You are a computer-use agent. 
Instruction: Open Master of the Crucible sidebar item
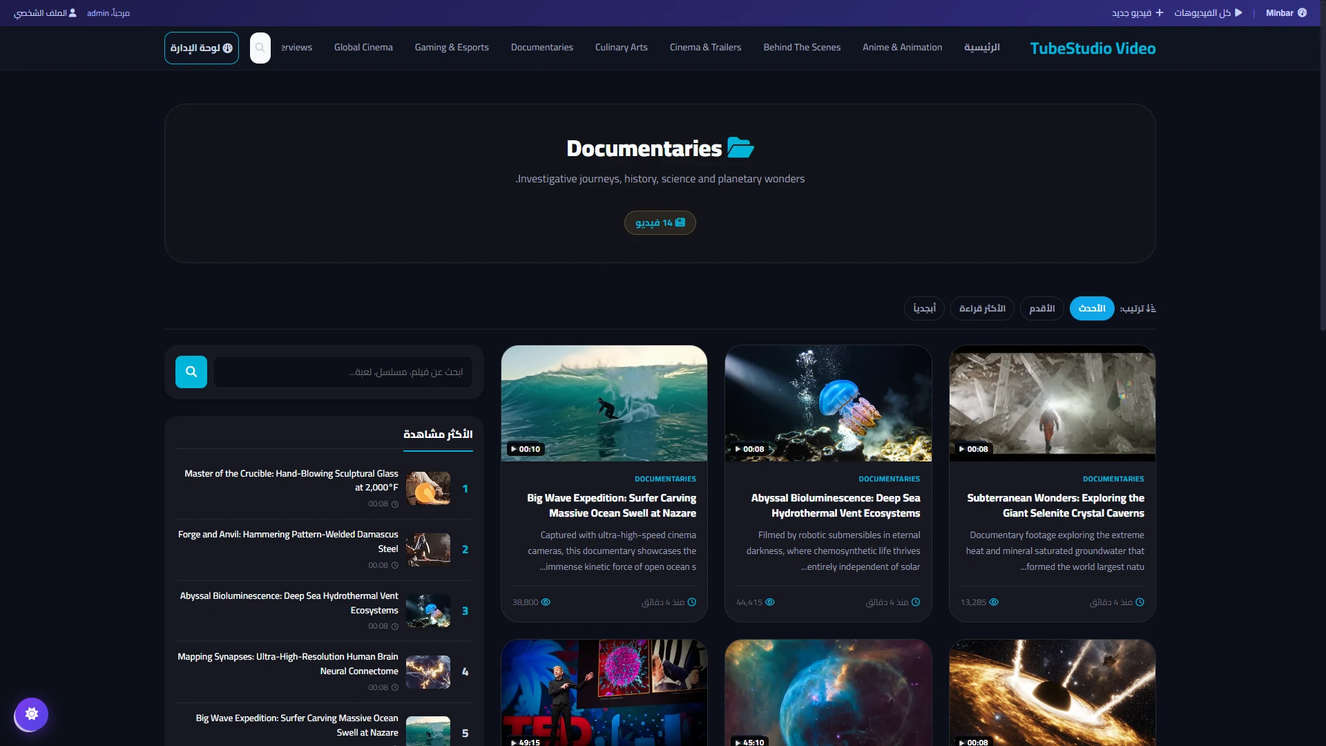[x=324, y=488]
